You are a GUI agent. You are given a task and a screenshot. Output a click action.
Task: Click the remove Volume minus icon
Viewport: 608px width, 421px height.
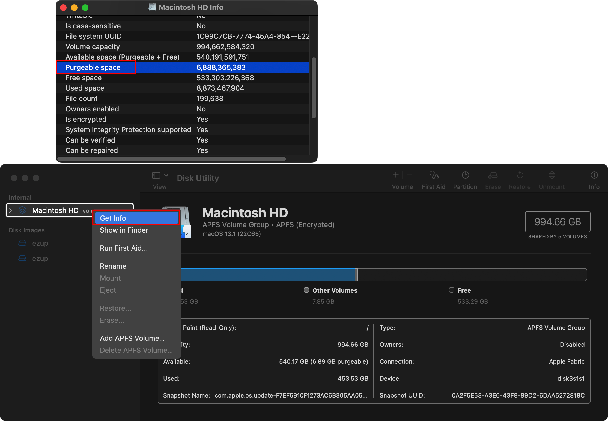(x=409, y=175)
